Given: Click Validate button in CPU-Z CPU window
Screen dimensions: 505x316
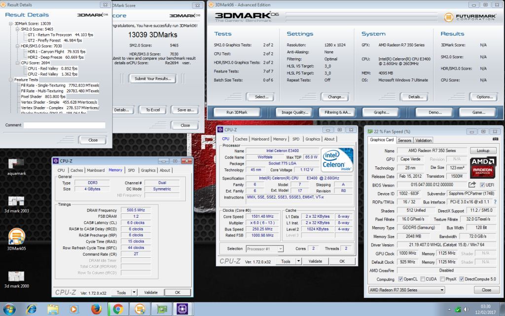Looking at the screenshot, I should coord(315,261).
